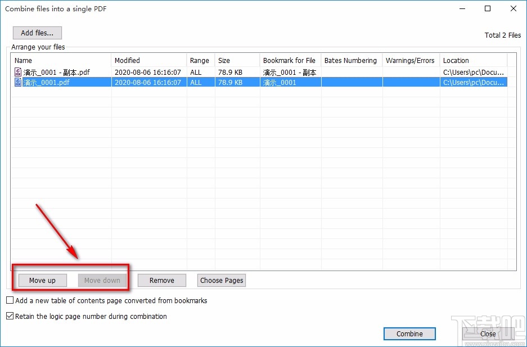Click the Location column header
The image size is (527, 347).
click(x=473, y=61)
